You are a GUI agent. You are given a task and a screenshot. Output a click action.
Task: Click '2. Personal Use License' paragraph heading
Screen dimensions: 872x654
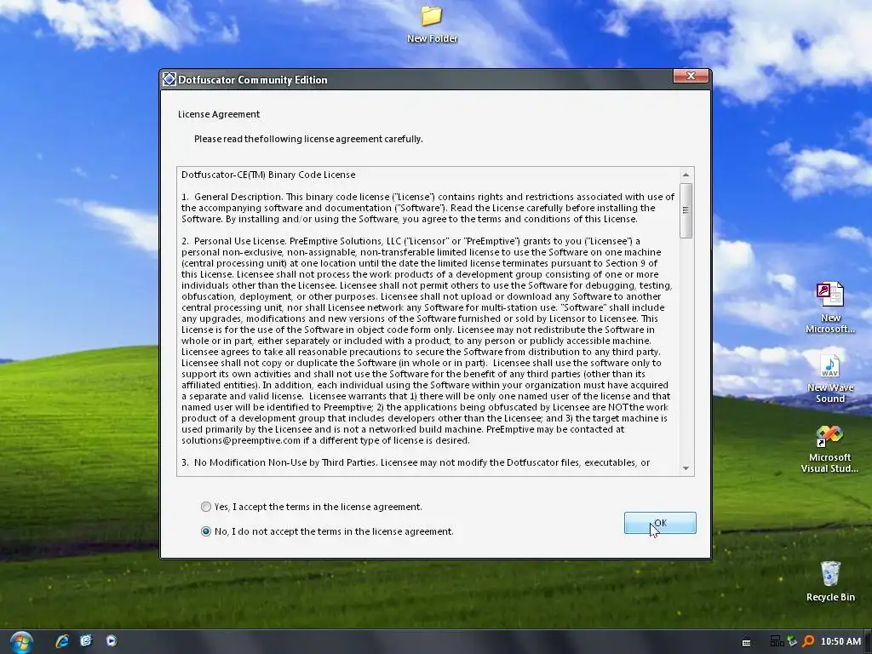tap(233, 241)
